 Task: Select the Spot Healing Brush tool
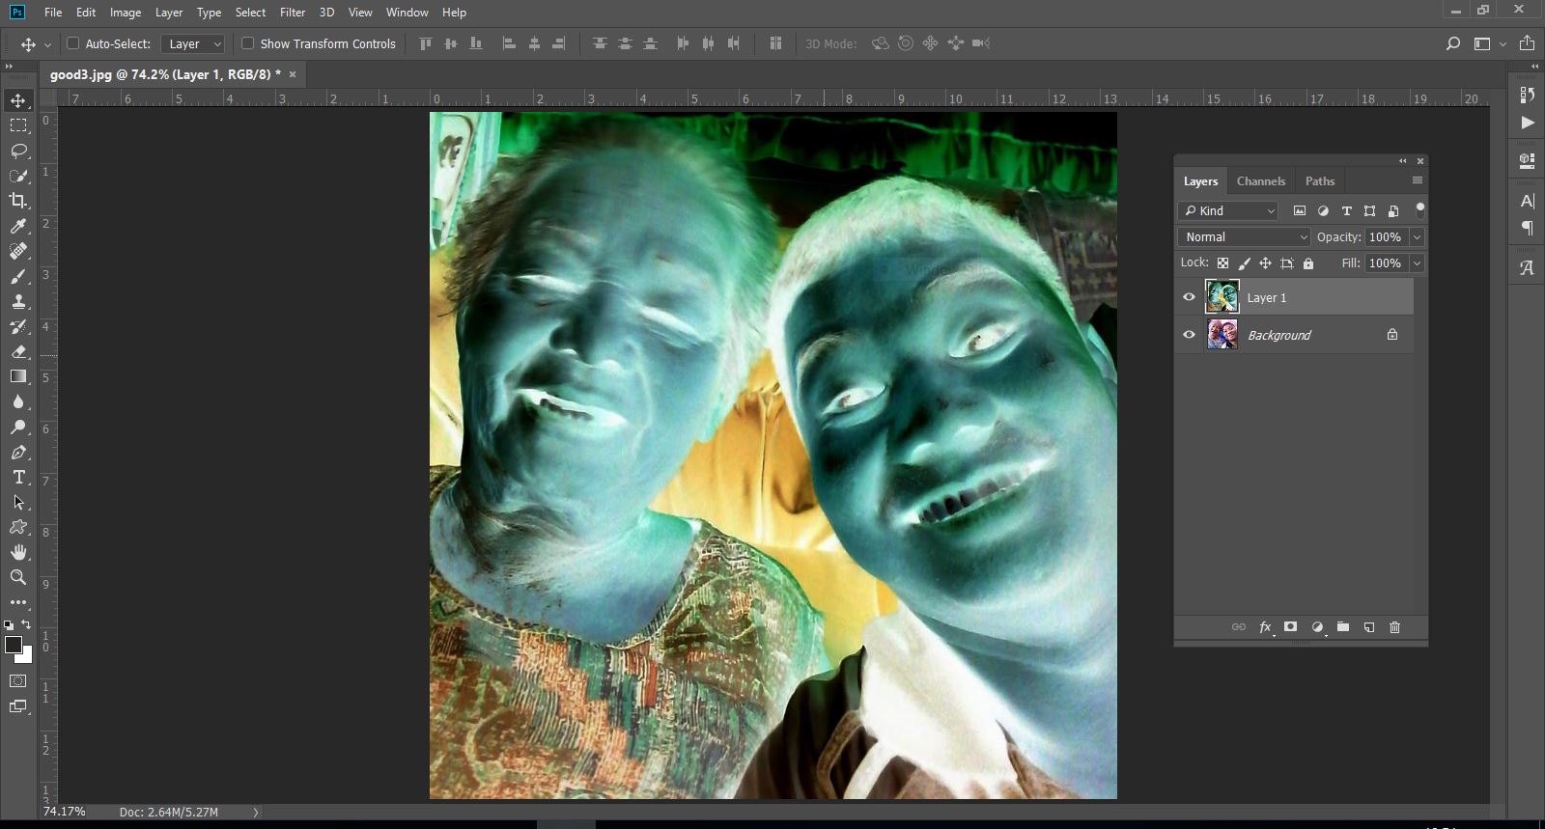(18, 251)
